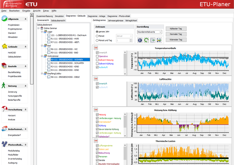Viewport: 234px width, 165px height.
Task: Uncheck the Innenluft temperature checkbox
Action: point(97,53)
